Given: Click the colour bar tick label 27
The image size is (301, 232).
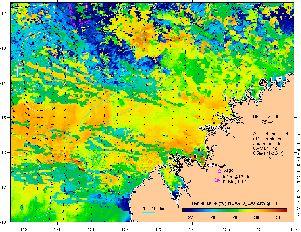Looking at the screenshot, I should pyautogui.click(x=191, y=217).
